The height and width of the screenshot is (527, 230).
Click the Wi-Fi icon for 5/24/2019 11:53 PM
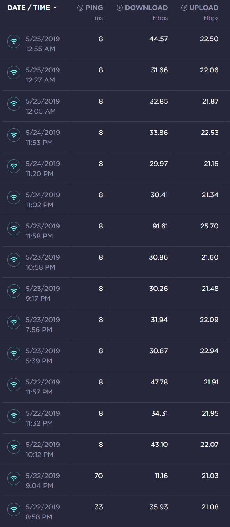pos(14,134)
